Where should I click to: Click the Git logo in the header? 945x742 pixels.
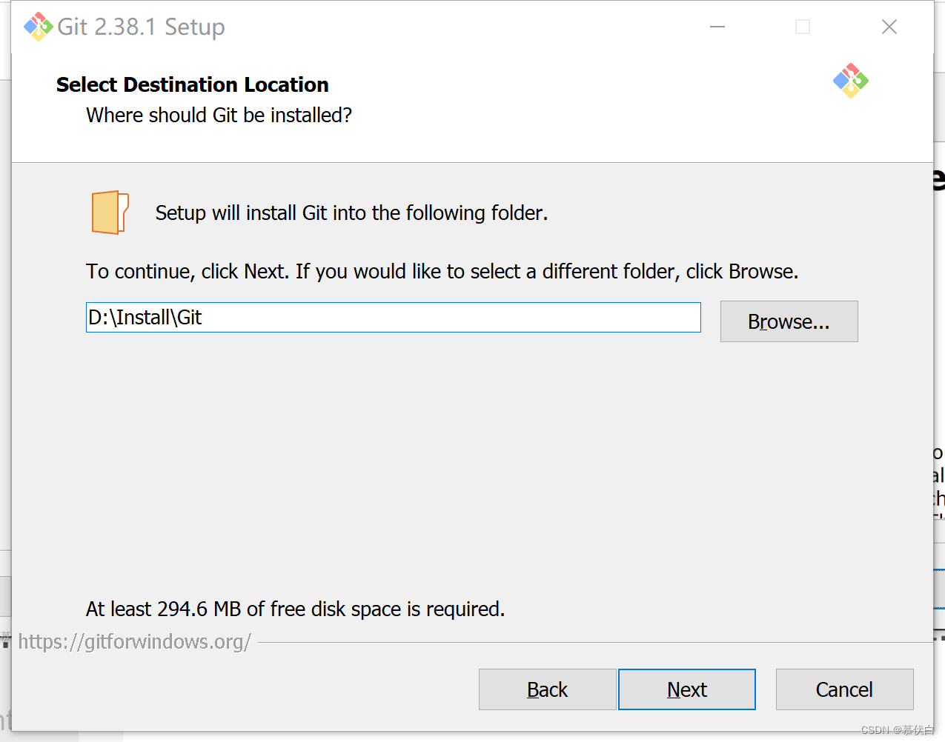click(x=850, y=81)
